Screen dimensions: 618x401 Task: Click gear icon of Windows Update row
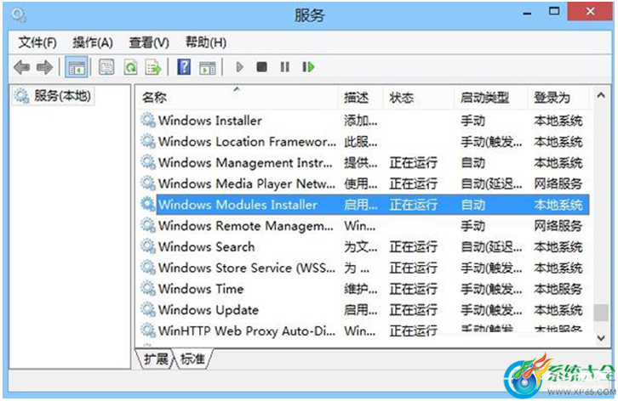(148, 309)
